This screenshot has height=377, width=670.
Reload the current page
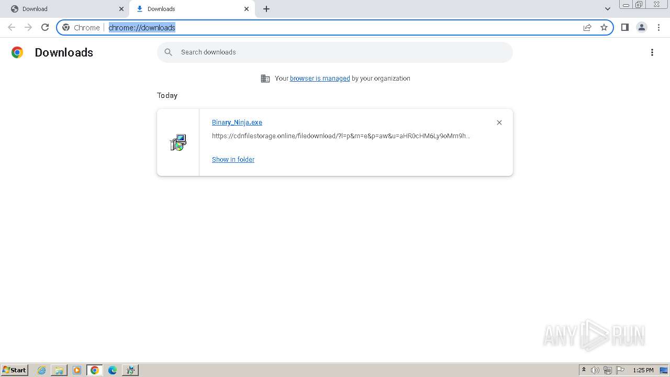[x=45, y=27]
